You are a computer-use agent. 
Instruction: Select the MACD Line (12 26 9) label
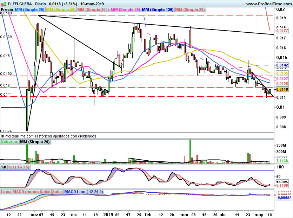[x=84, y=192]
